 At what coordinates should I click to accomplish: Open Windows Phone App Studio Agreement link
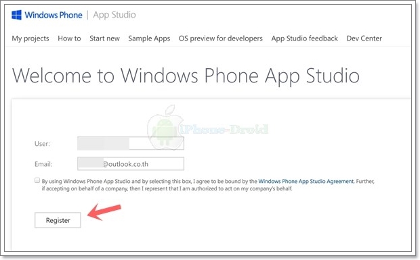coord(306,181)
